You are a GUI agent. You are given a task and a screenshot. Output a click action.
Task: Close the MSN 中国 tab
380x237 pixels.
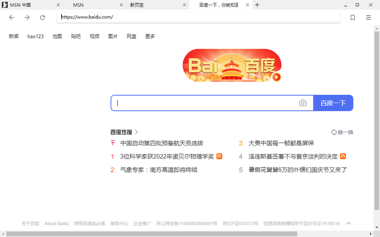pos(58,5)
